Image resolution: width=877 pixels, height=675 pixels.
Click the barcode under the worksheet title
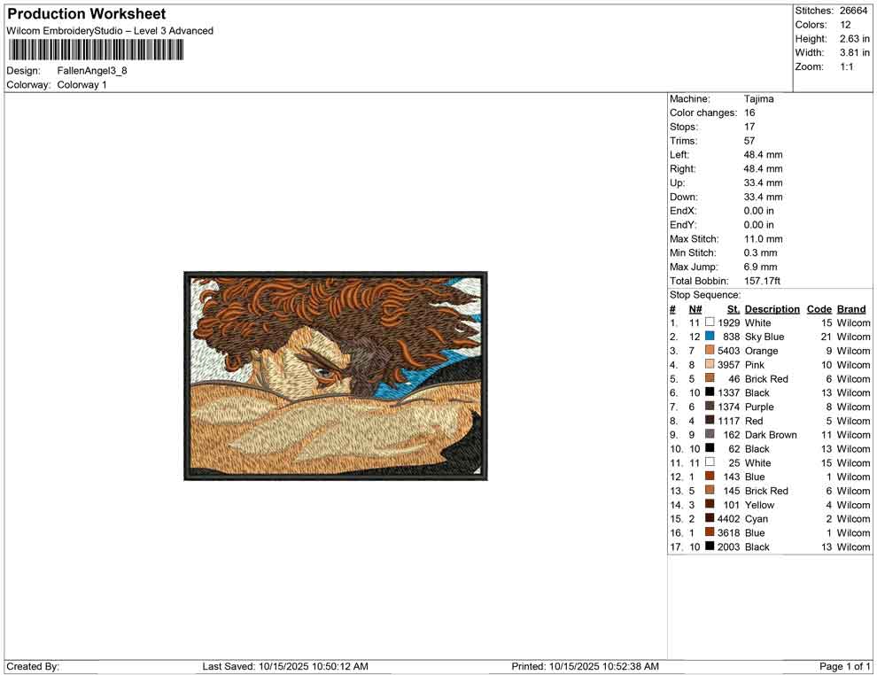pyautogui.click(x=96, y=50)
